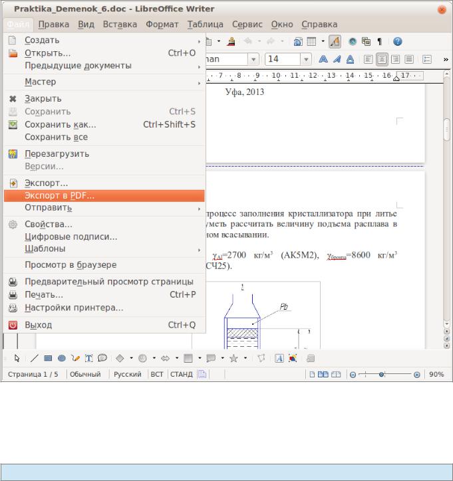The height and width of the screenshot is (481, 453).
Task: Open the Формат menu in the menu bar
Action: pos(162,24)
